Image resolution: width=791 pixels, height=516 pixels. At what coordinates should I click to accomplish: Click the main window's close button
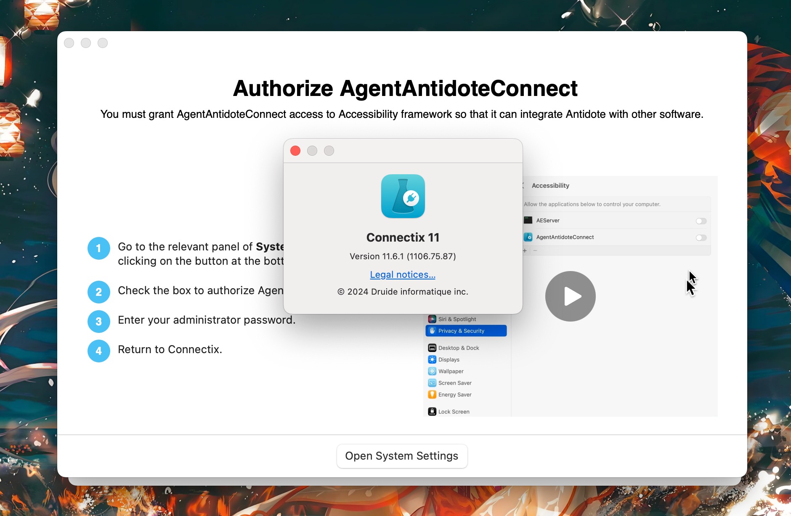point(69,43)
